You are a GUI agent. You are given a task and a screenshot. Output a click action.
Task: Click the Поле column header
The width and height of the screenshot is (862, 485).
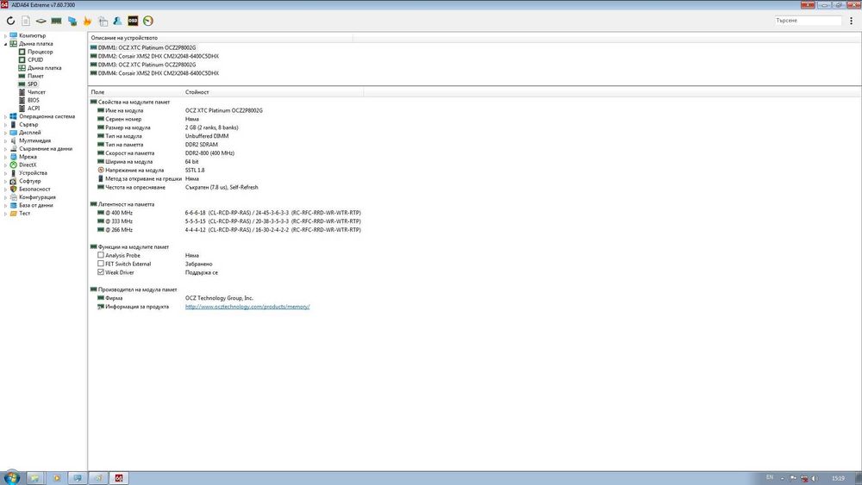point(135,92)
